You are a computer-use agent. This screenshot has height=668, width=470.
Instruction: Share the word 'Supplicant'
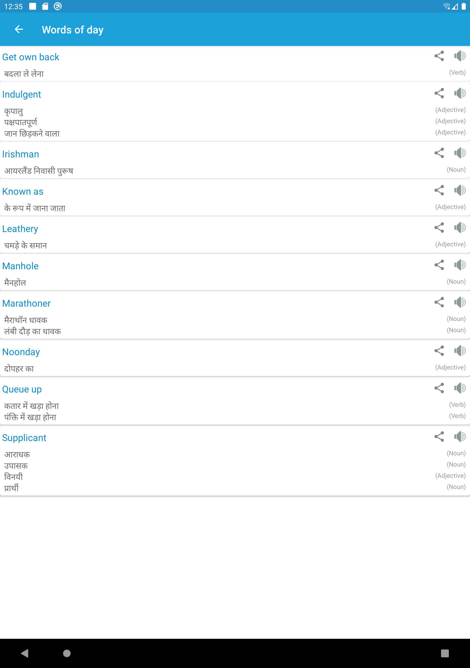coord(439,437)
